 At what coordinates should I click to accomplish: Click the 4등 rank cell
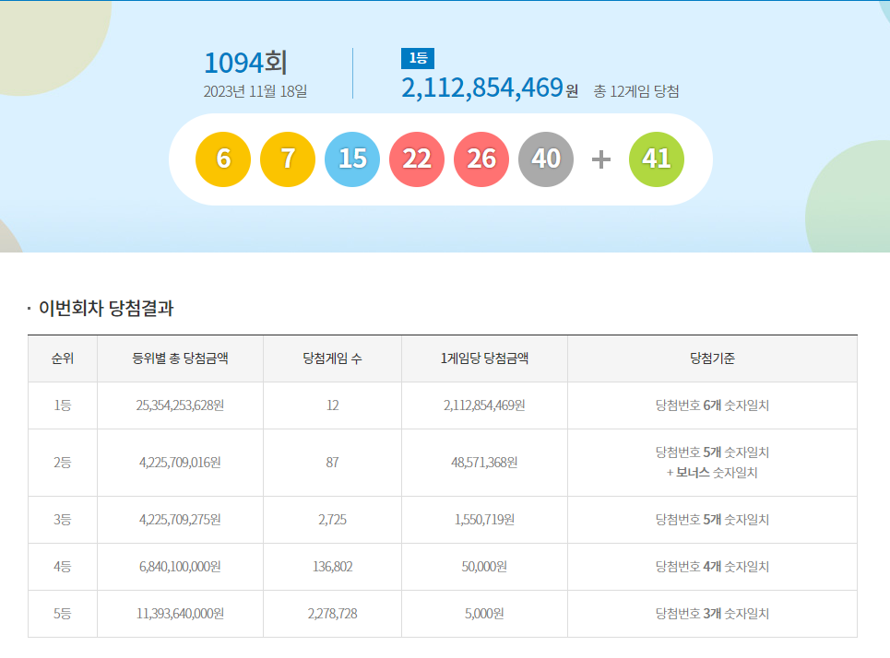pos(63,568)
